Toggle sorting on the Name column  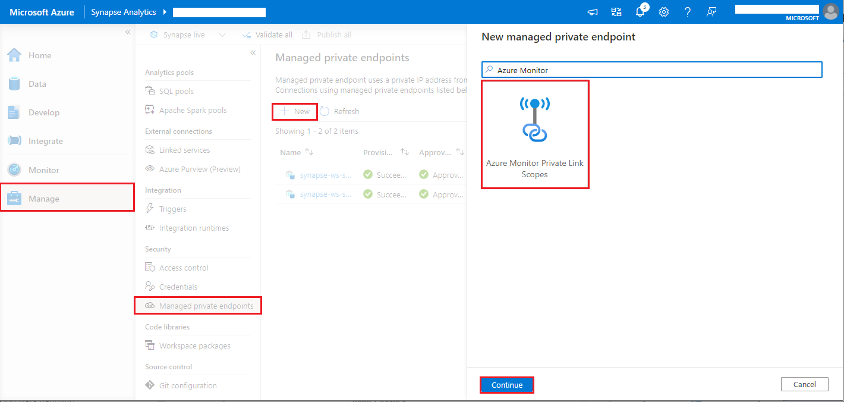pyautogui.click(x=307, y=152)
